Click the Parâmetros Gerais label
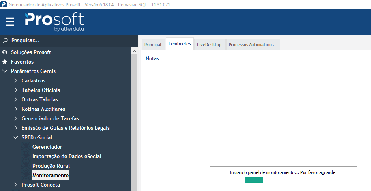The width and height of the screenshot is (371, 191). (x=34, y=71)
